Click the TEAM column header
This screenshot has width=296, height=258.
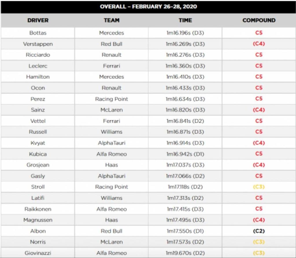tap(112, 20)
